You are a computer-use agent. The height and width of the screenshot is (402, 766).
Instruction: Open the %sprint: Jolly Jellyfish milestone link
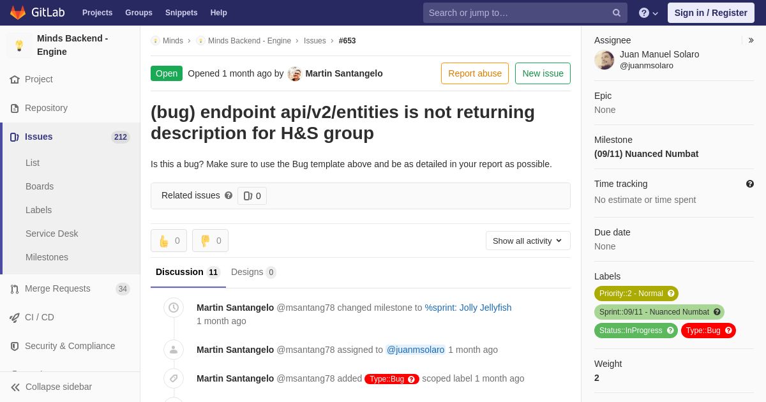(468, 308)
